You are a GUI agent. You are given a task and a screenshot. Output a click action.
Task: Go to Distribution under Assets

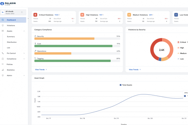pos(12,42)
